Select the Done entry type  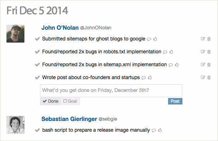point(50,101)
